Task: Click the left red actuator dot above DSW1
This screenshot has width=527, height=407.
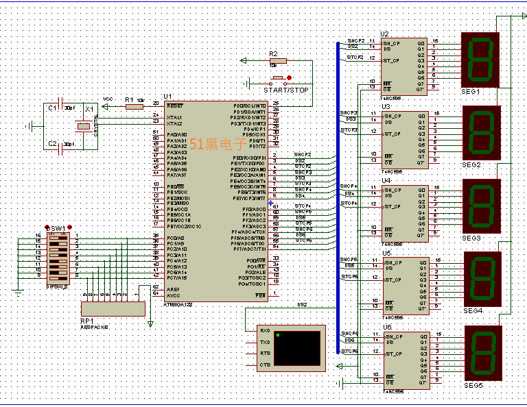Action: 47,227
